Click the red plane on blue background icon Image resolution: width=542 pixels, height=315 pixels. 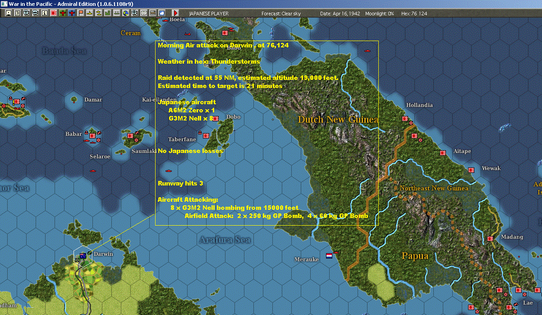[x=72, y=13]
